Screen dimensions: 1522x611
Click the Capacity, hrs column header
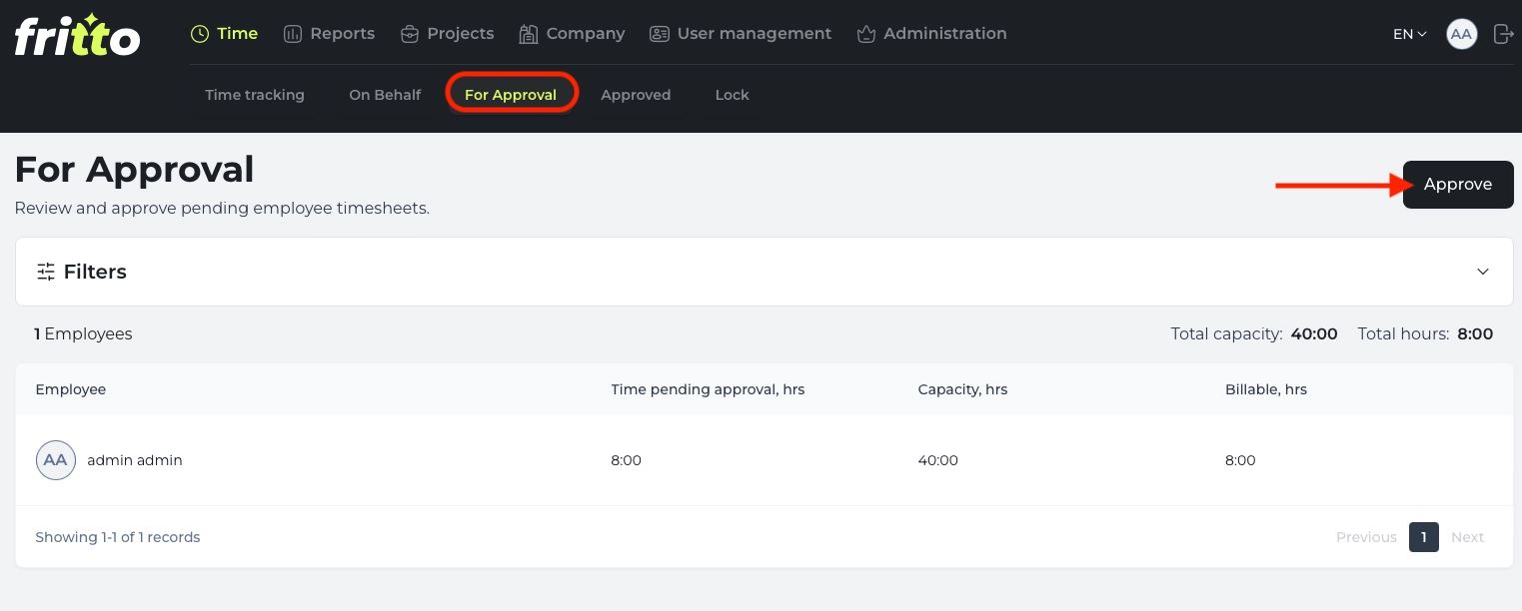pos(962,389)
